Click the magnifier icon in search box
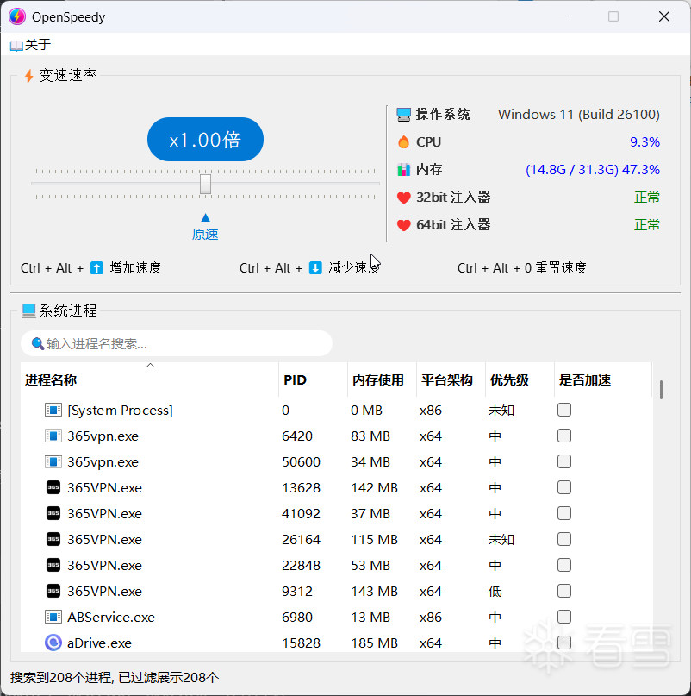 (37, 343)
